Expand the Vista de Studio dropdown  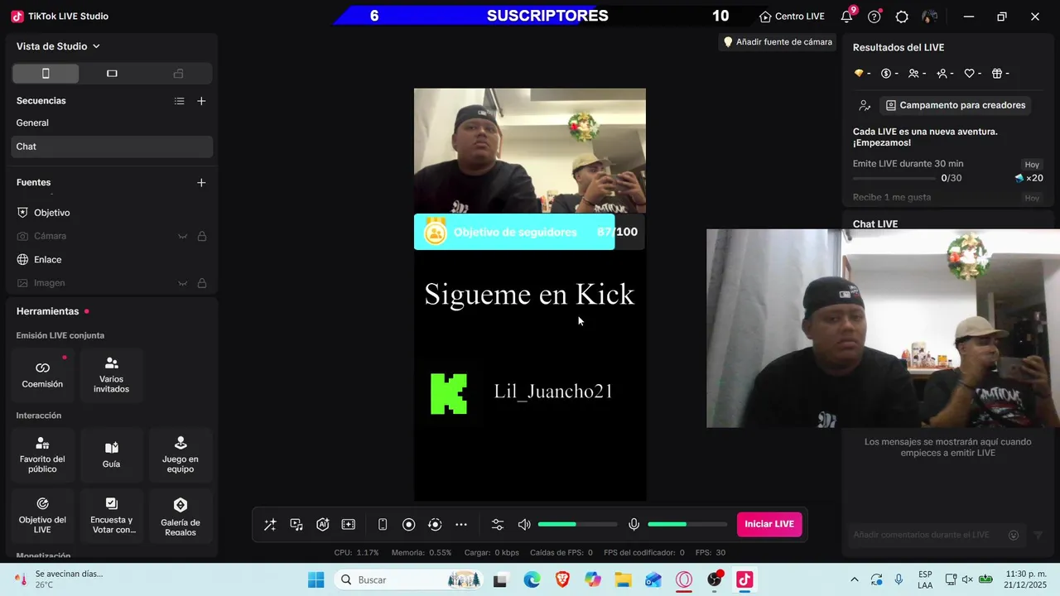[58, 46]
